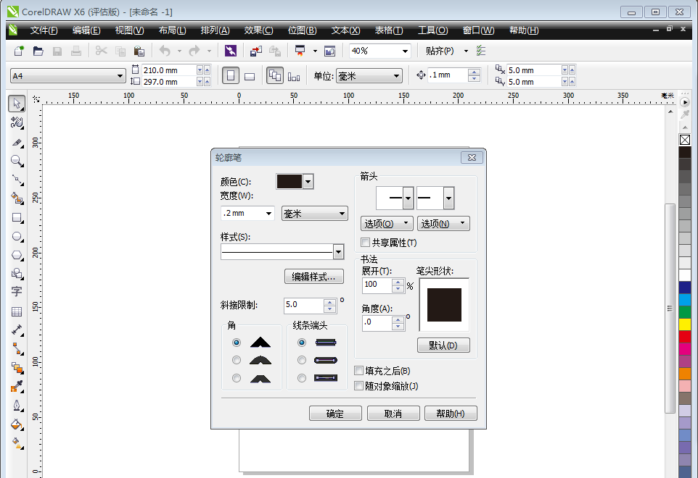Check the 填充之后 option
This screenshot has height=478, width=698.
(359, 370)
